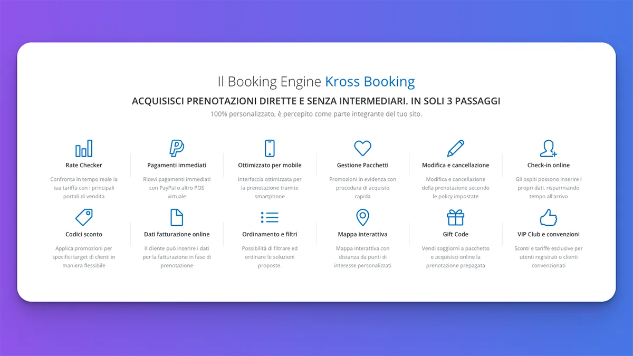This screenshot has height=356, width=633.
Task: Click the heart icon for Gestione Pacchetti
Action: coord(362,148)
